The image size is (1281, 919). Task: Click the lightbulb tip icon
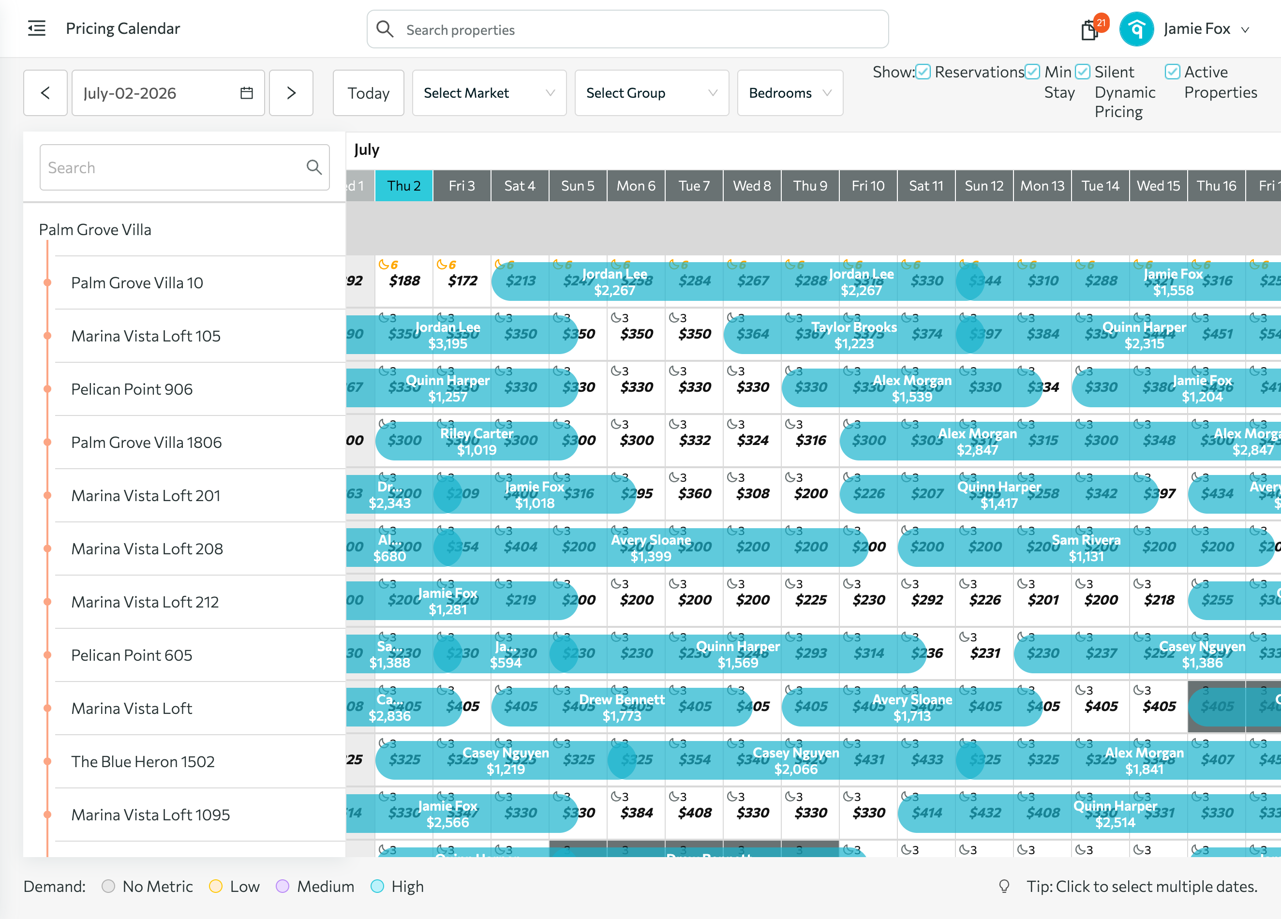(1004, 886)
